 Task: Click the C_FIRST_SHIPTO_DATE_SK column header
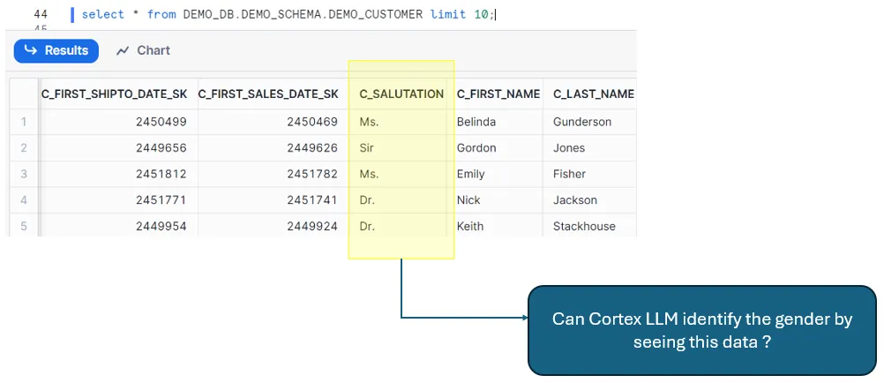(x=116, y=94)
